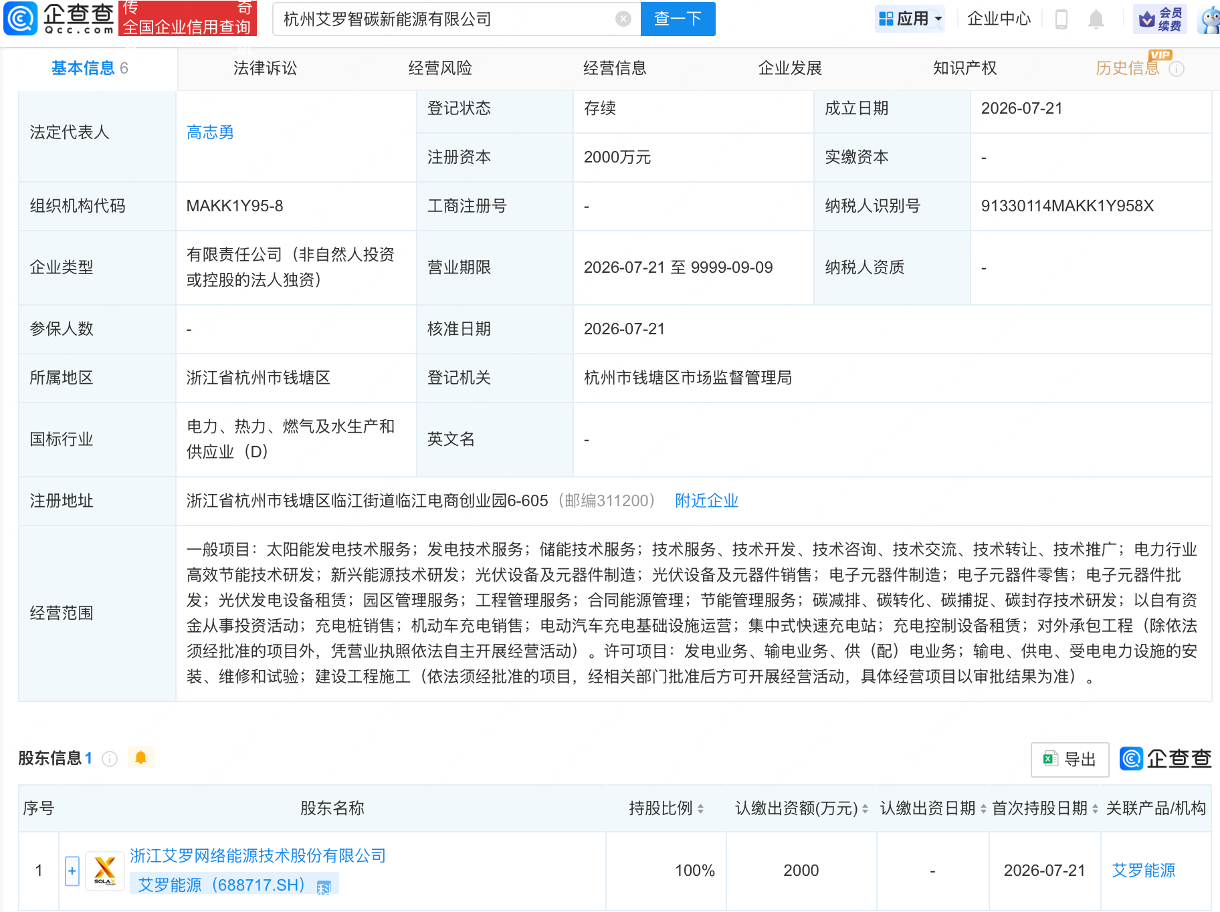1220x912 pixels.
Task: Clear the search box with X icon
Action: click(x=623, y=19)
